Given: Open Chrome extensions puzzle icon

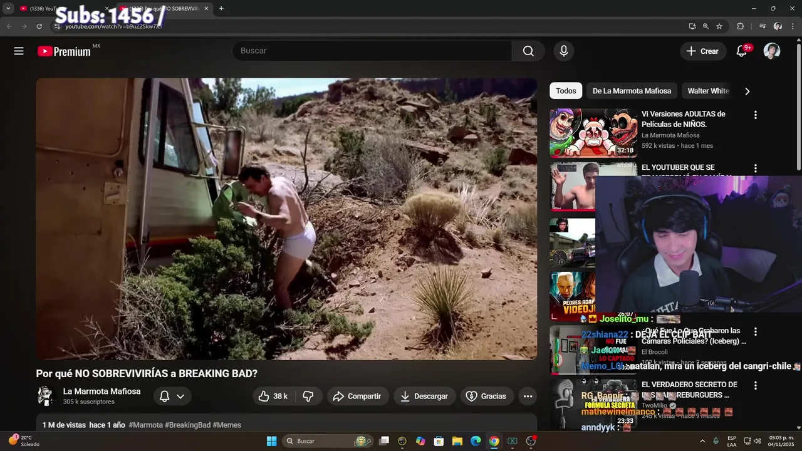Looking at the screenshot, I should 740,26.
